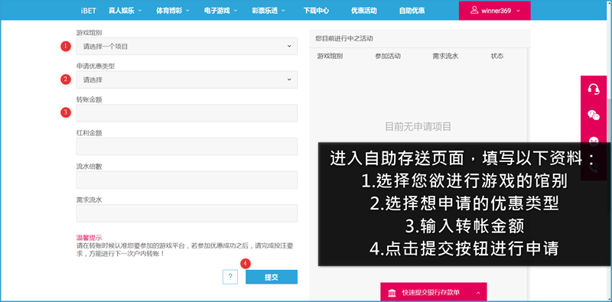Screen dimensions: 612x302
Task: Click the user profile icon
Action: coord(474,10)
